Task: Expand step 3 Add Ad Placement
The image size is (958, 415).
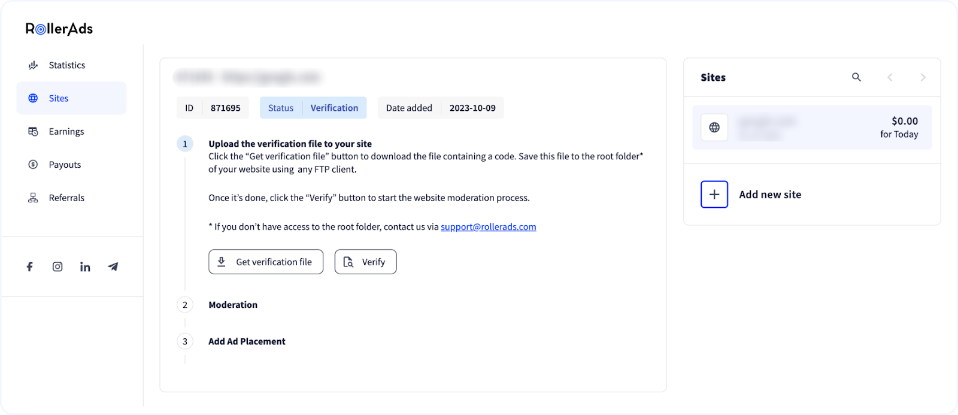Action: point(247,341)
